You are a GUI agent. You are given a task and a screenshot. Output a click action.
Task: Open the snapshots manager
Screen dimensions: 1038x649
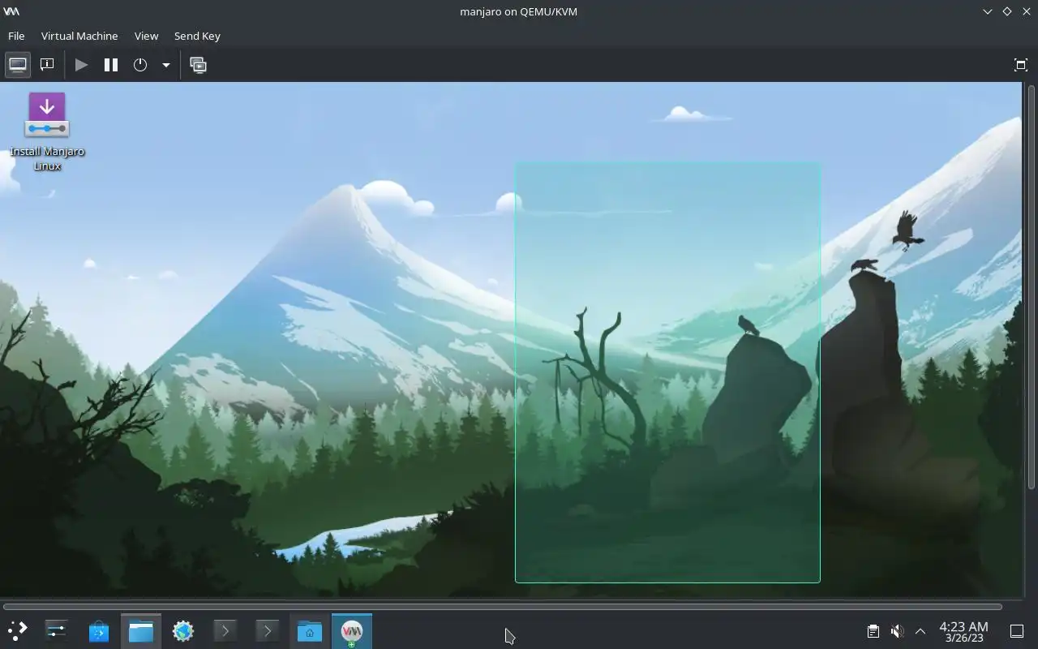coord(198,65)
